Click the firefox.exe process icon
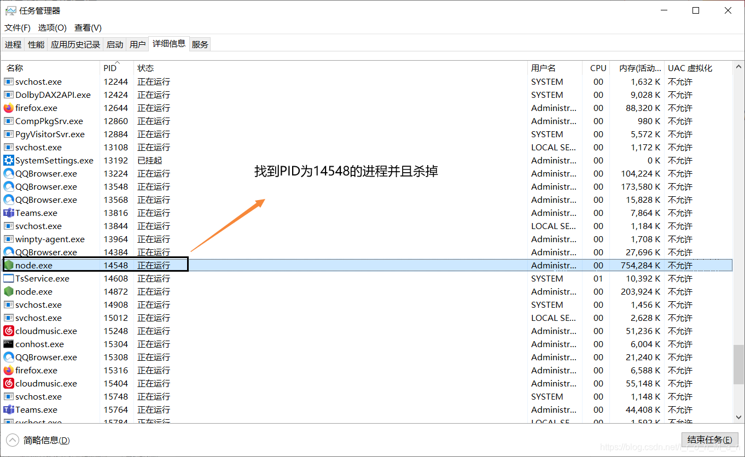The width and height of the screenshot is (745, 457). [9, 108]
